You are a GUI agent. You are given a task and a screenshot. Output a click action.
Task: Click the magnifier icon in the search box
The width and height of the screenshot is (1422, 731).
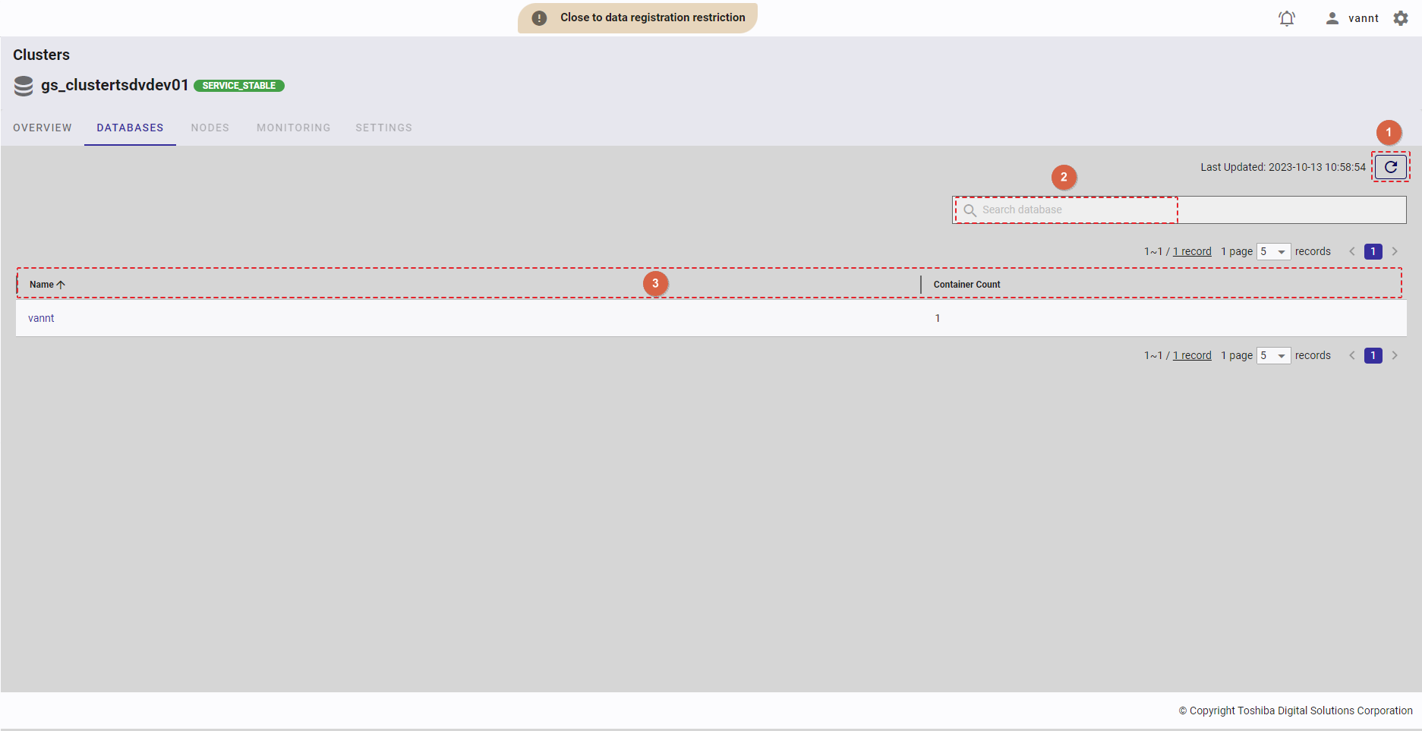pyautogui.click(x=970, y=210)
